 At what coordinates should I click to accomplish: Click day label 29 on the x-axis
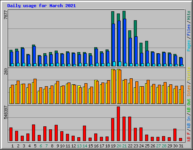pos(170,146)
